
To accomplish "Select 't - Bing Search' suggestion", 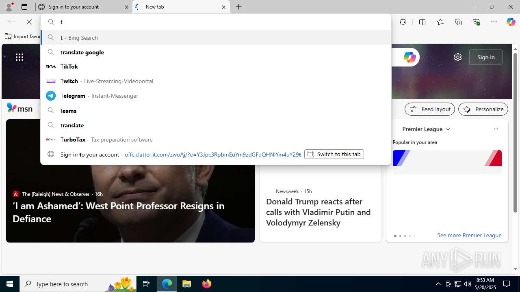I will (x=216, y=37).
